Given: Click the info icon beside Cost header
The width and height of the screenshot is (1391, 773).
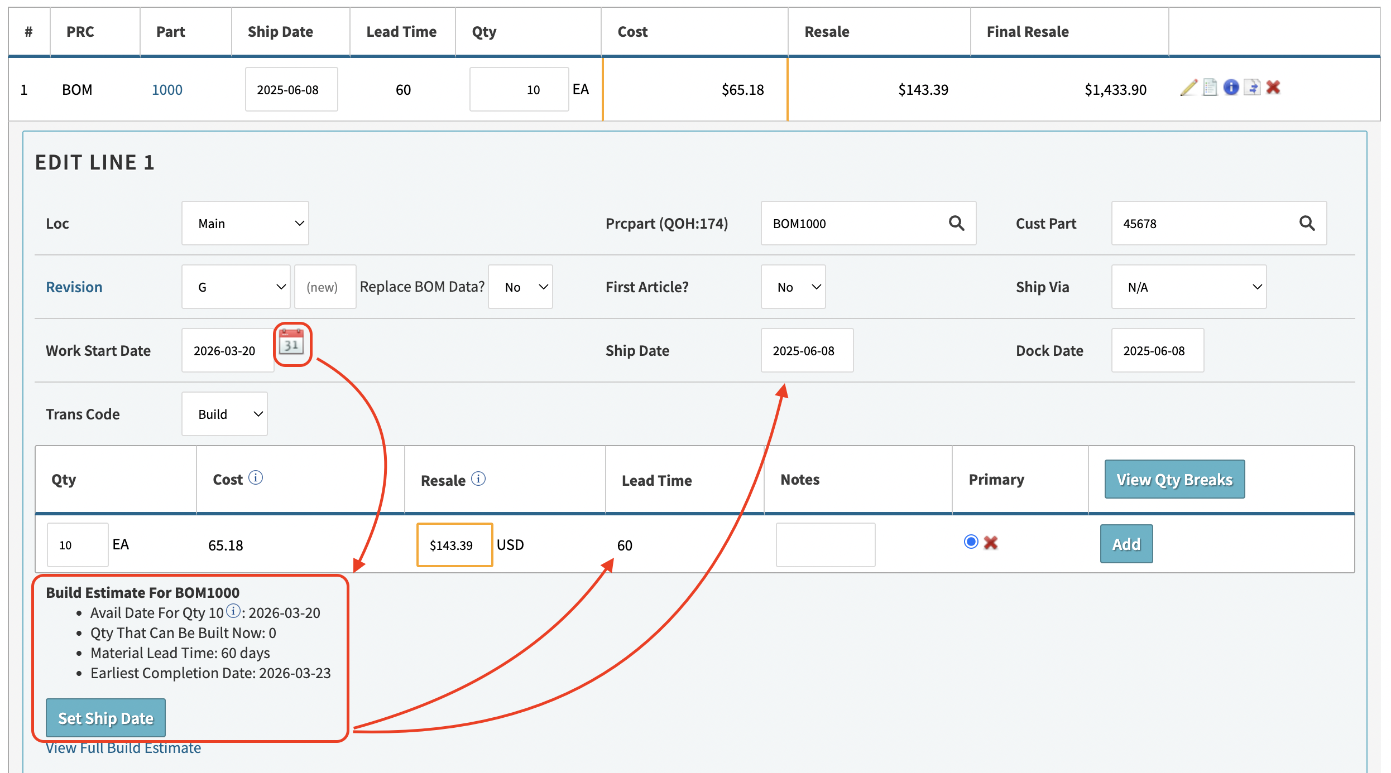Looking at the screenshot, I should coord(256,478).
